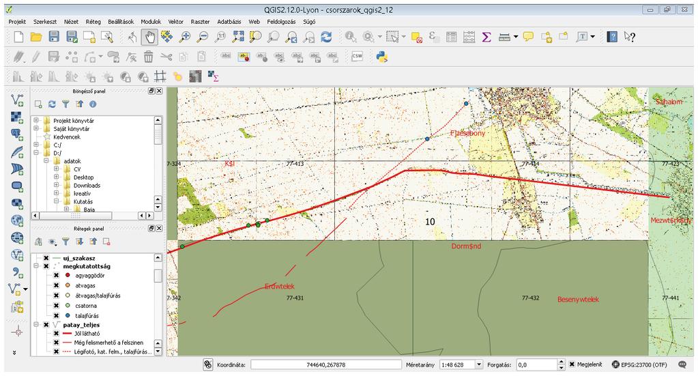Click the Koordináta input field
Viewport: 698px width, 376px height.
click(326, 364)
